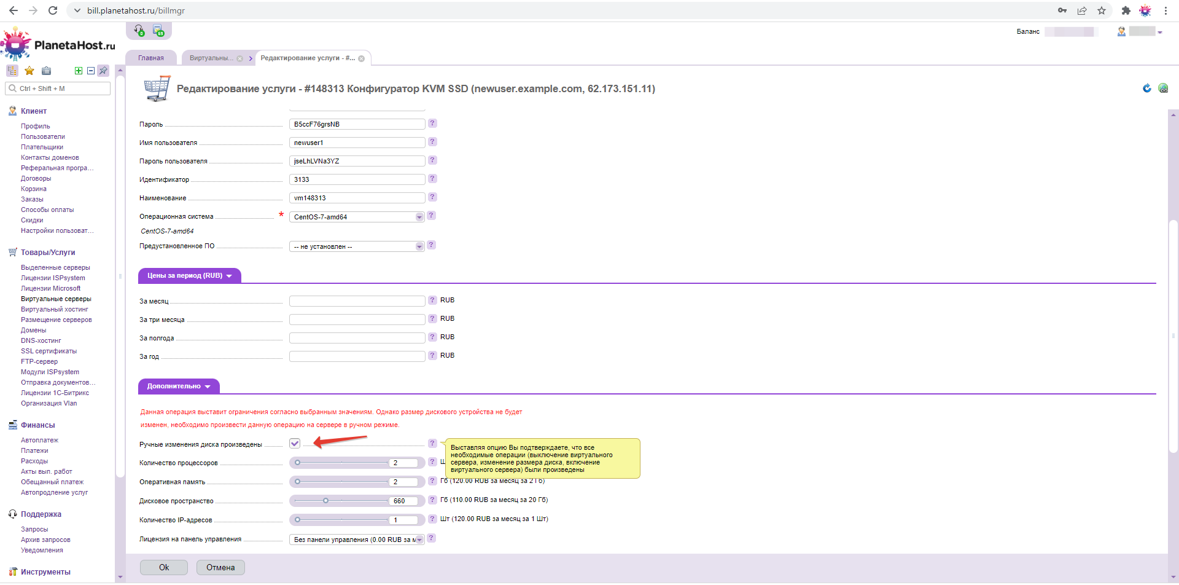Click the briefcase icon in sidebar toolbar
This screenshot has height=585, width=1179.
point(46,71)
